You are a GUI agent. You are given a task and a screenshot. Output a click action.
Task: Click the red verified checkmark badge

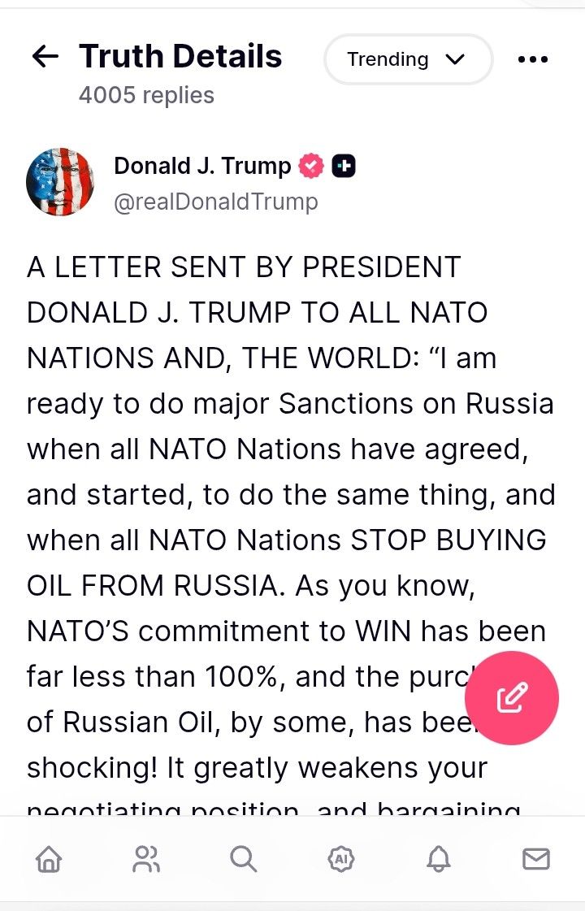(311, 167)
